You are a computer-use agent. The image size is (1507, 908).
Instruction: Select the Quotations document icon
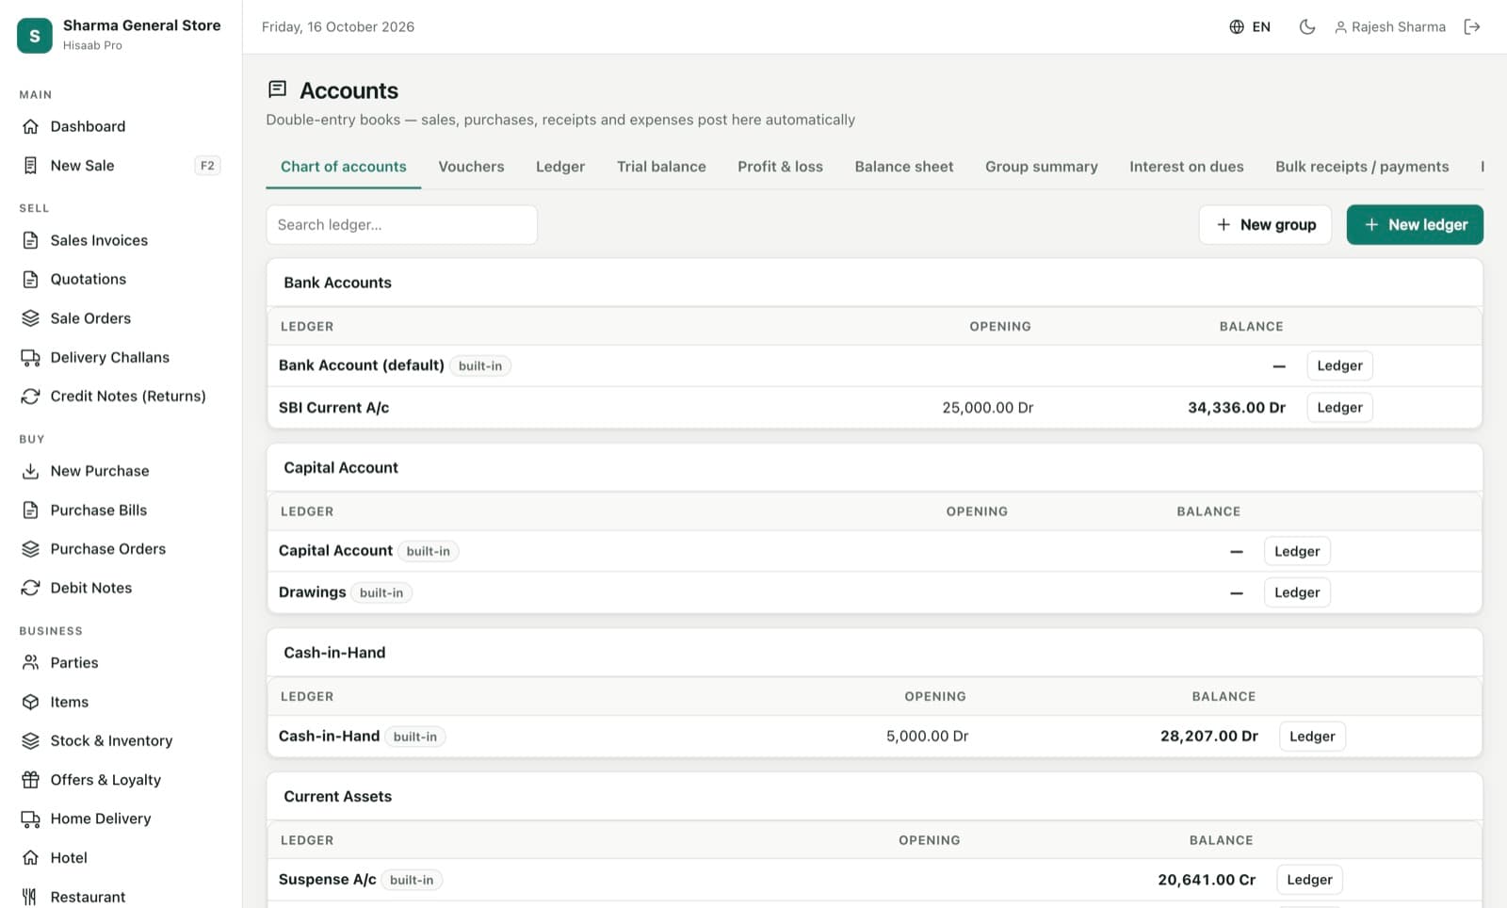click(31, 280)
